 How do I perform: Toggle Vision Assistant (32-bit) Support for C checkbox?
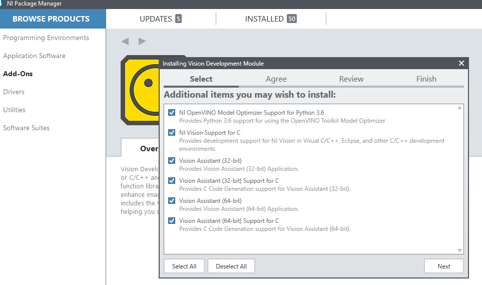click(172, 181)
